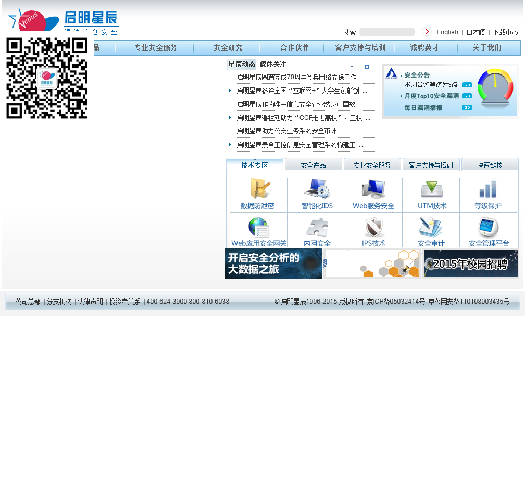525x477 pixels.
Task: Select the 客户支持与培训 panel tab
Action: pos(431,165)
